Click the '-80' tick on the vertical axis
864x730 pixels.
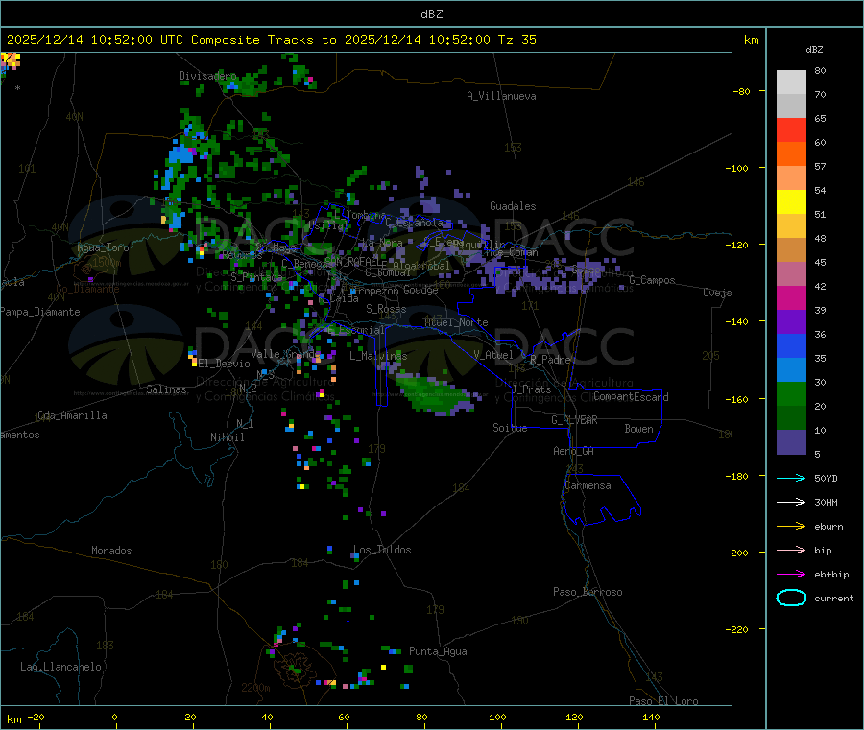tap(742, 91)
